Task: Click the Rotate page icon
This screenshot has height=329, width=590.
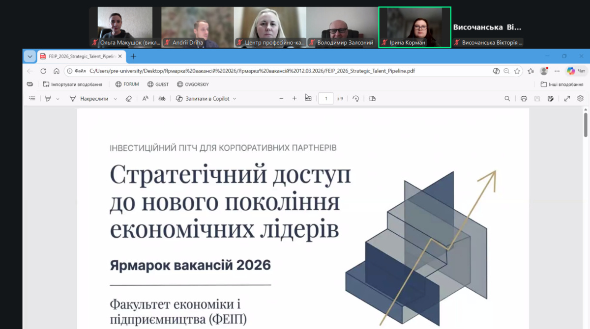Action: 356,99
